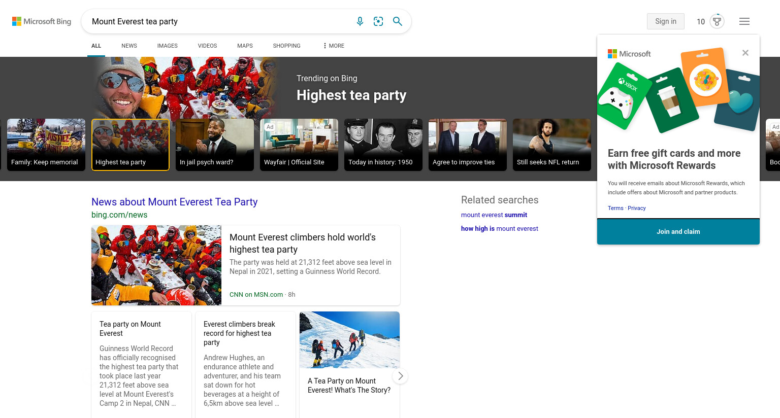Click the Sign in button
780x418 pixels.
click(666, 21)
